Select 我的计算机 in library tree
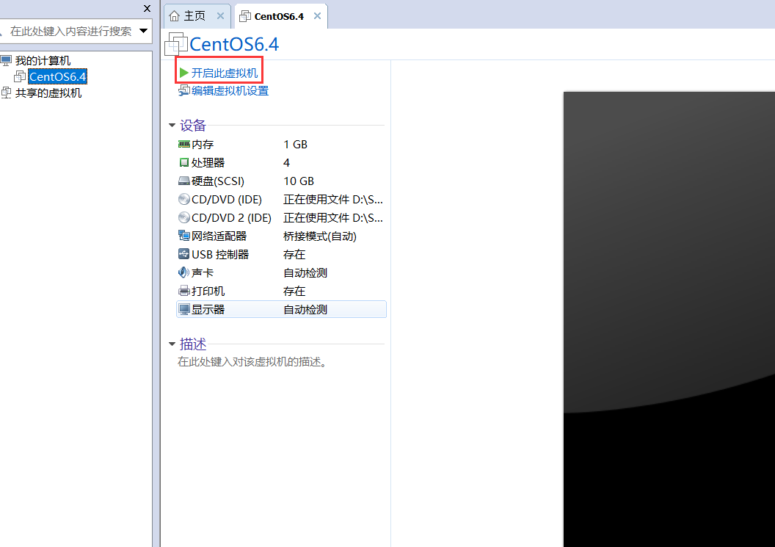 pyautogui.click(x=43, y=60)
